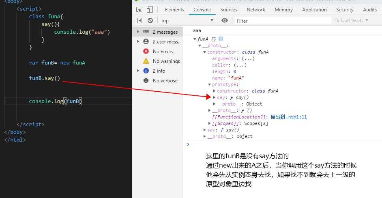Image resolution: width=382 pixels, height=198 pixels.
Task: Select the 2 user messages person icon
Action: 146,41
